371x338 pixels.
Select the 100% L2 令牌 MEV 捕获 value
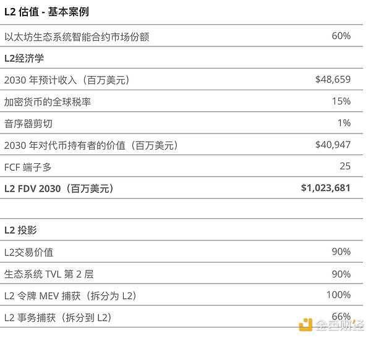(338, 294)
